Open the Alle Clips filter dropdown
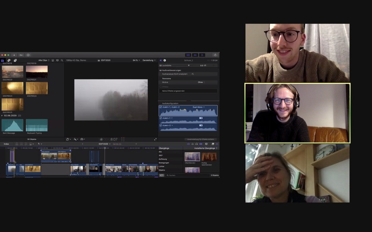Image resolution: width=372 pixels, height=232 pixels. [44, 60]
